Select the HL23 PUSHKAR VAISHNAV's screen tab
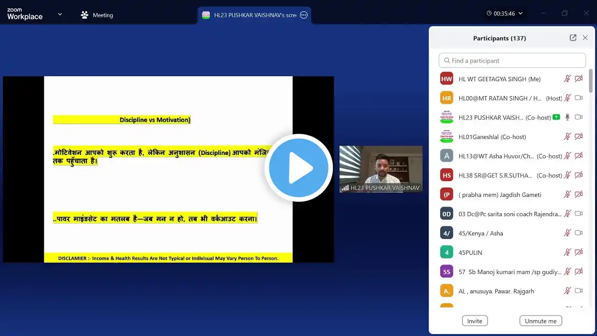The width and height of the screenshot is (597, 336). pos(255,15)
